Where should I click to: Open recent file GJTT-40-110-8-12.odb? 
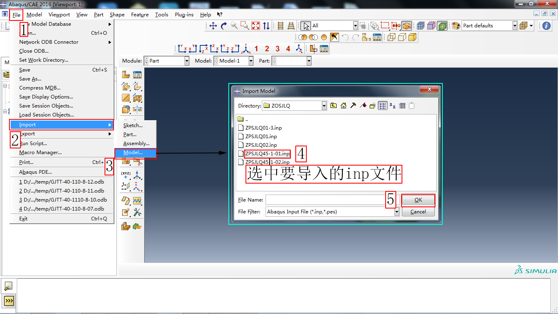tap(61, 182)
